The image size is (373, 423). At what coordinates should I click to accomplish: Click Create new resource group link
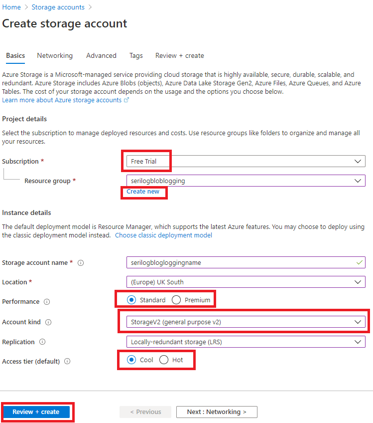pyautogui.click(x=143, y=192)
